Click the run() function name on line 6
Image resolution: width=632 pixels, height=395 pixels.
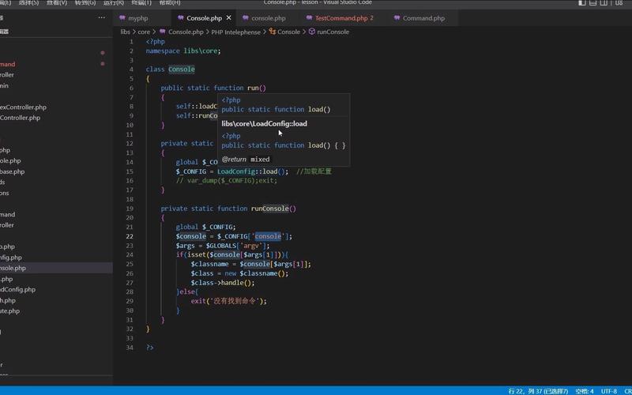257,88
